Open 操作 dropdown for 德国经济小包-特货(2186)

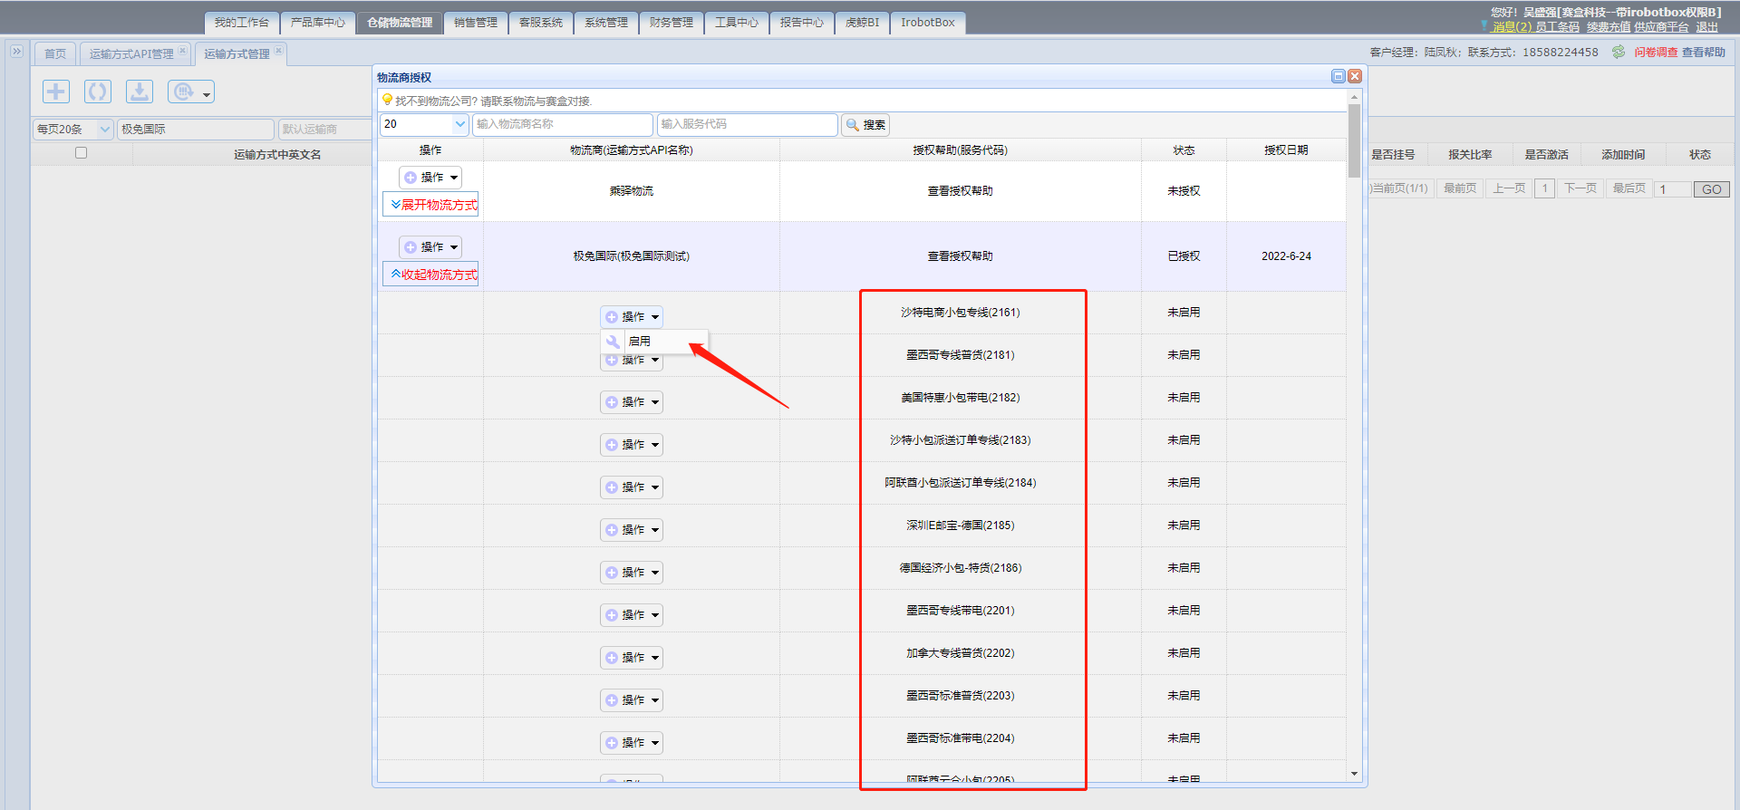tap(632, 573)
